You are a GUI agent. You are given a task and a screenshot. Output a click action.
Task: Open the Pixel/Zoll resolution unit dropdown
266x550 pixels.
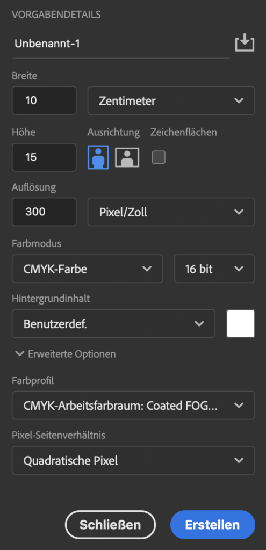(x=171, y=212)
